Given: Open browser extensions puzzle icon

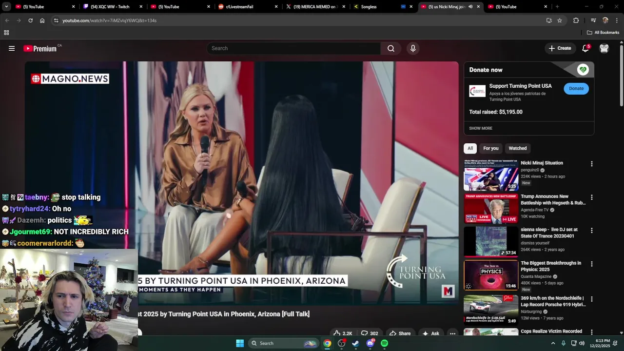Looking at the screenshot, I should (576, 20).
